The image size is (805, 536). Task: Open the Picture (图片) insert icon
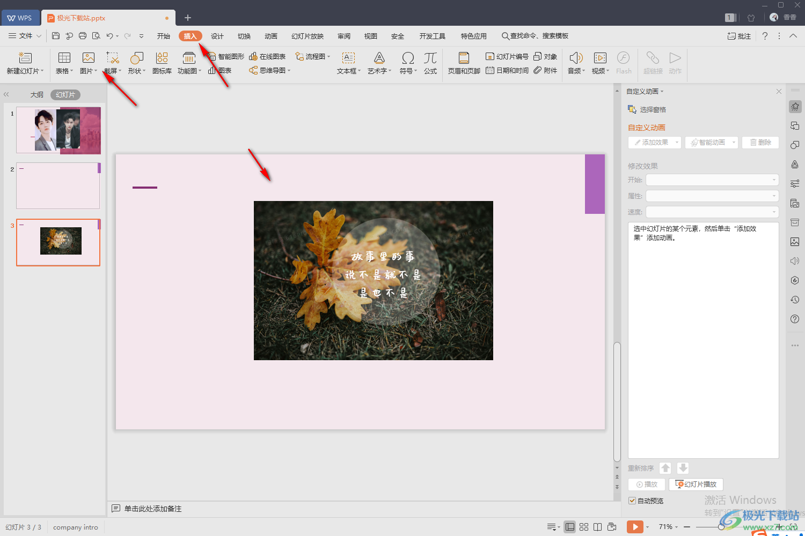pos(89,58)
